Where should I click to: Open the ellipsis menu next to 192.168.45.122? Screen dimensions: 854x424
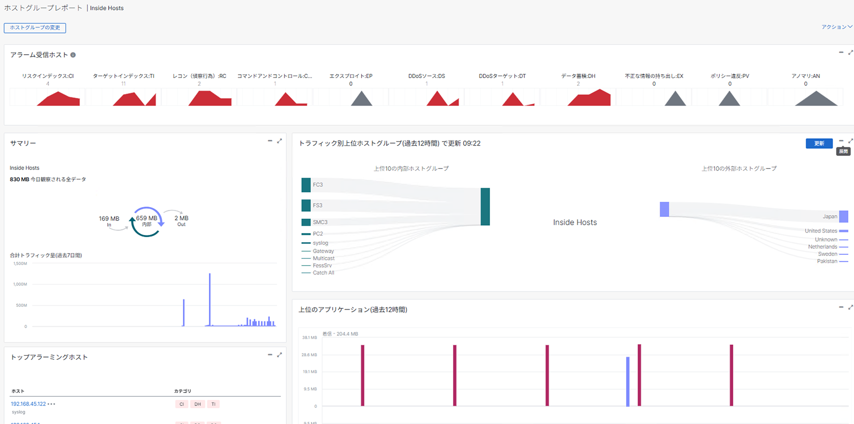tap(52, 404)
